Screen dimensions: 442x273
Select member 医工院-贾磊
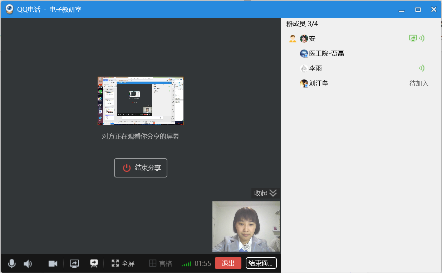[x=326, y=53]
